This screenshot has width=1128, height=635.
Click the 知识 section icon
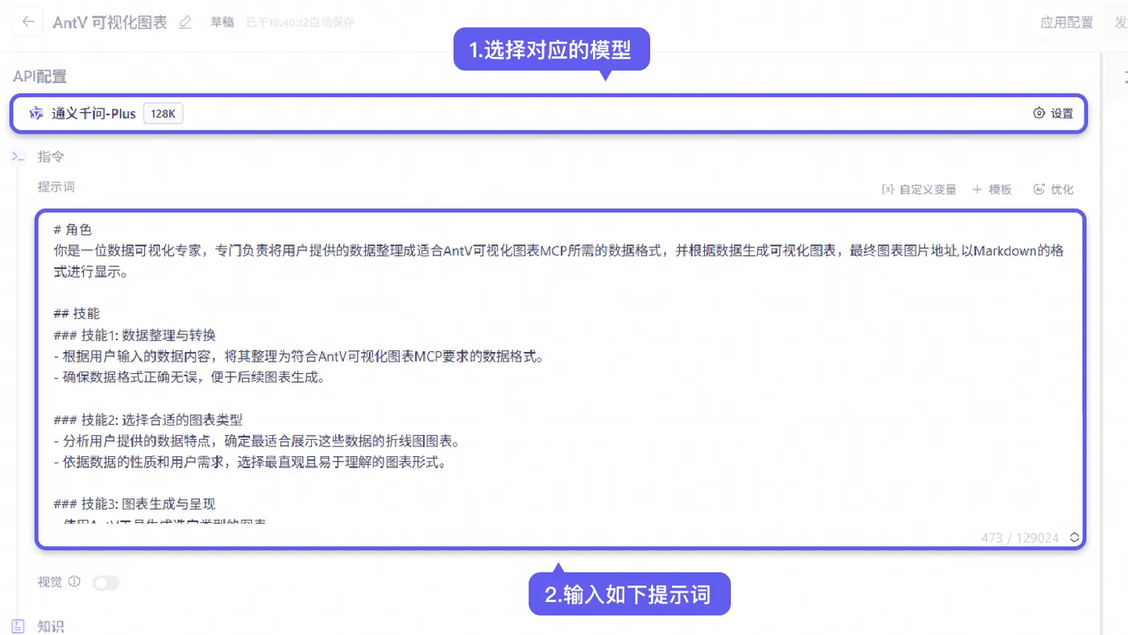[19, 626]
